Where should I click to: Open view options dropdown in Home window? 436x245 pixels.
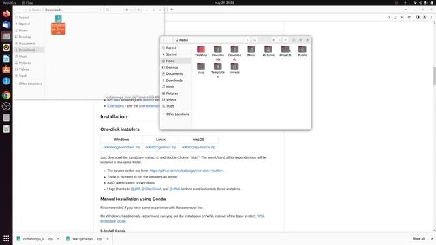pyautogui.click(x=279, y=40)
